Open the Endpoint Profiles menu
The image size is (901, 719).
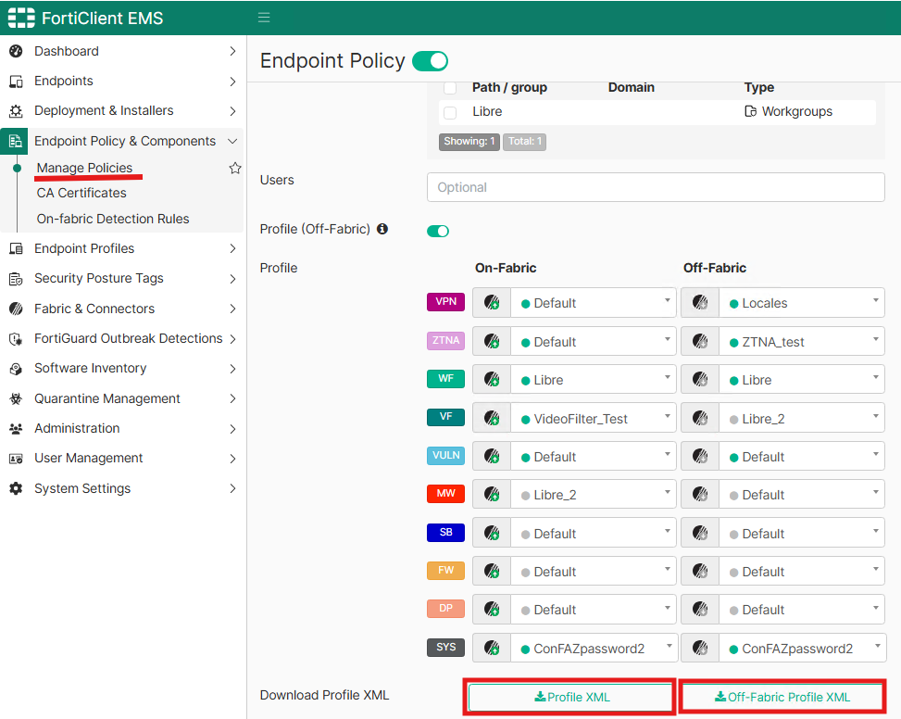coord(122,249)
